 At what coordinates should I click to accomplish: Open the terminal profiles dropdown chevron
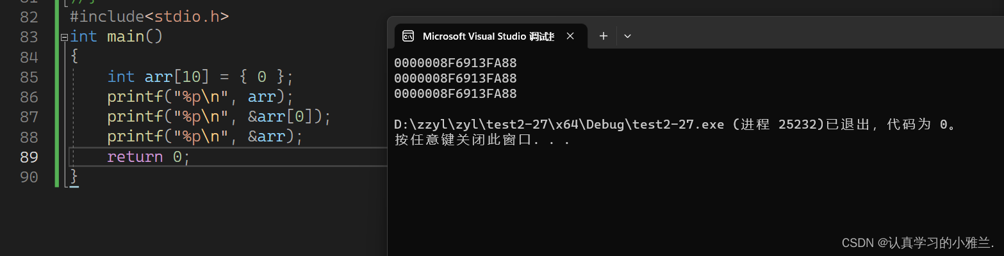(x=627, y=36)
